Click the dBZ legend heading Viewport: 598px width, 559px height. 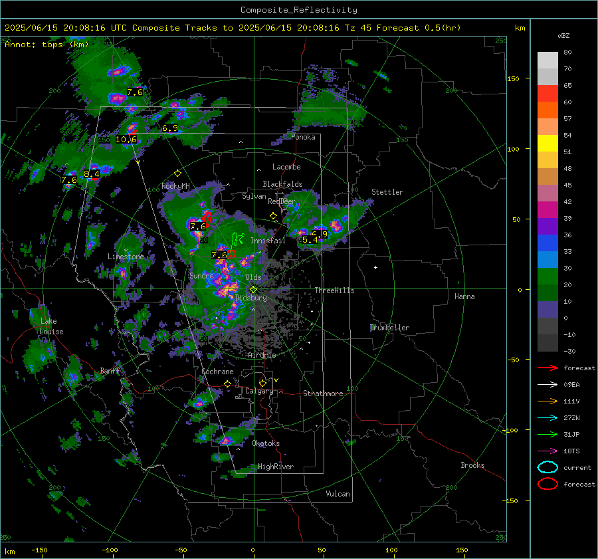563,36
